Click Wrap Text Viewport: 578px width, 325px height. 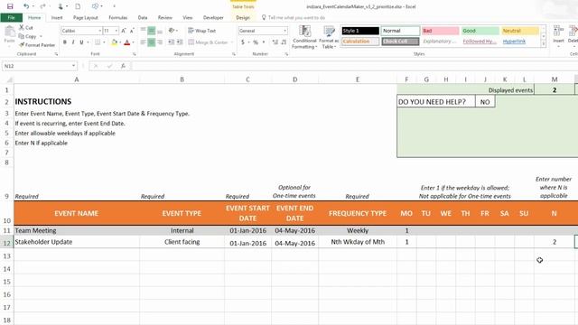click(x=202, y=31)
